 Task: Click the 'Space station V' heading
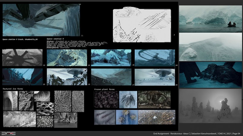tap(55, 39)
